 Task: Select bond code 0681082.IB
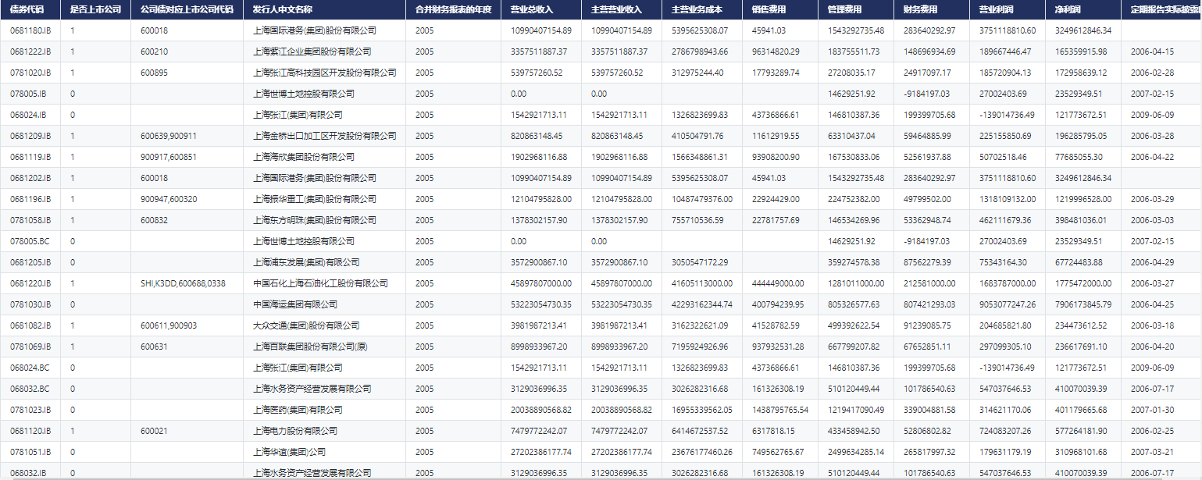[30, 325]
